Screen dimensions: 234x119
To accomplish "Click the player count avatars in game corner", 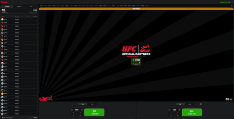I will (229, 99).
